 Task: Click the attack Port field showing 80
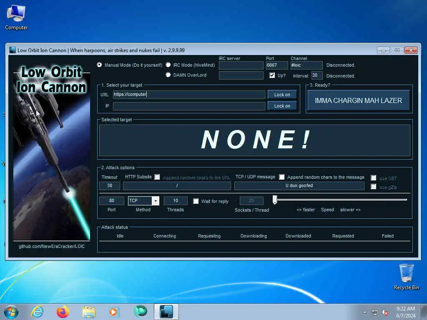(112, 200)
